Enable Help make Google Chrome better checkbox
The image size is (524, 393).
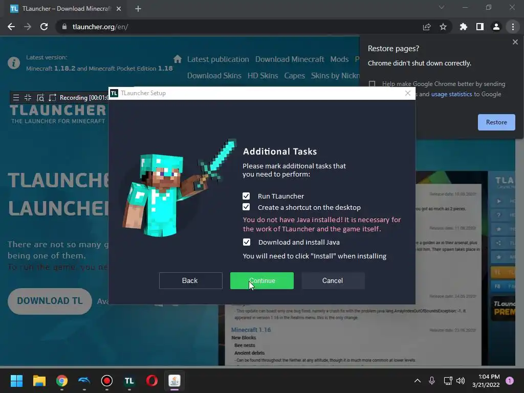372,84
